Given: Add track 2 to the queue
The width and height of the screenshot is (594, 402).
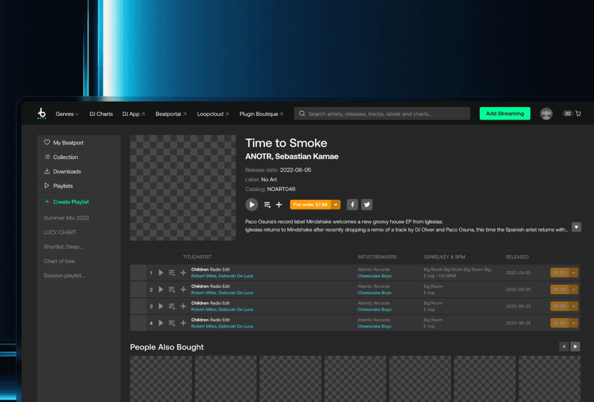Looking at the screenshot, I should (172, 290).
